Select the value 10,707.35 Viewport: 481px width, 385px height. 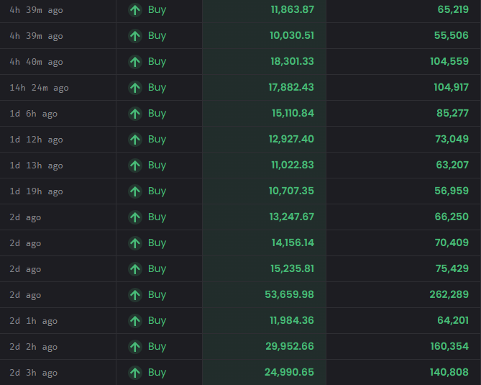(x=291, y=191)
